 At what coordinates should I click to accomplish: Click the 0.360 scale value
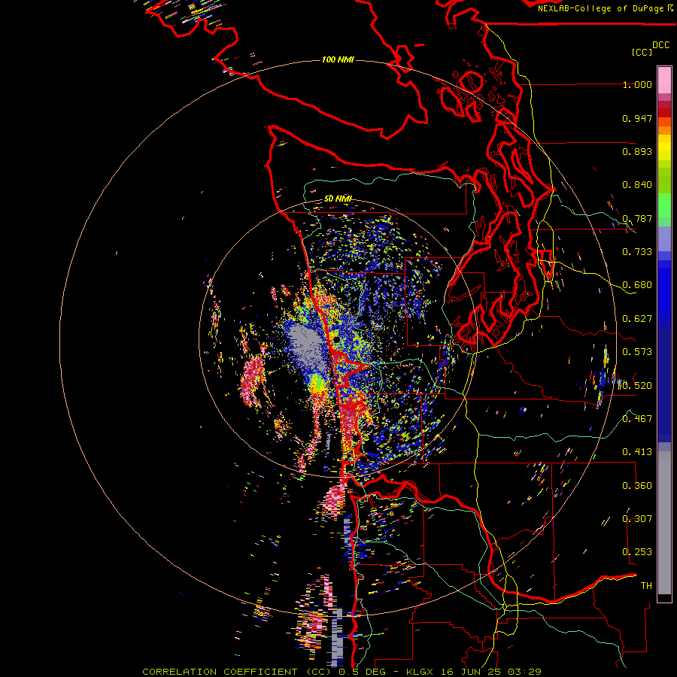(637, 486)
